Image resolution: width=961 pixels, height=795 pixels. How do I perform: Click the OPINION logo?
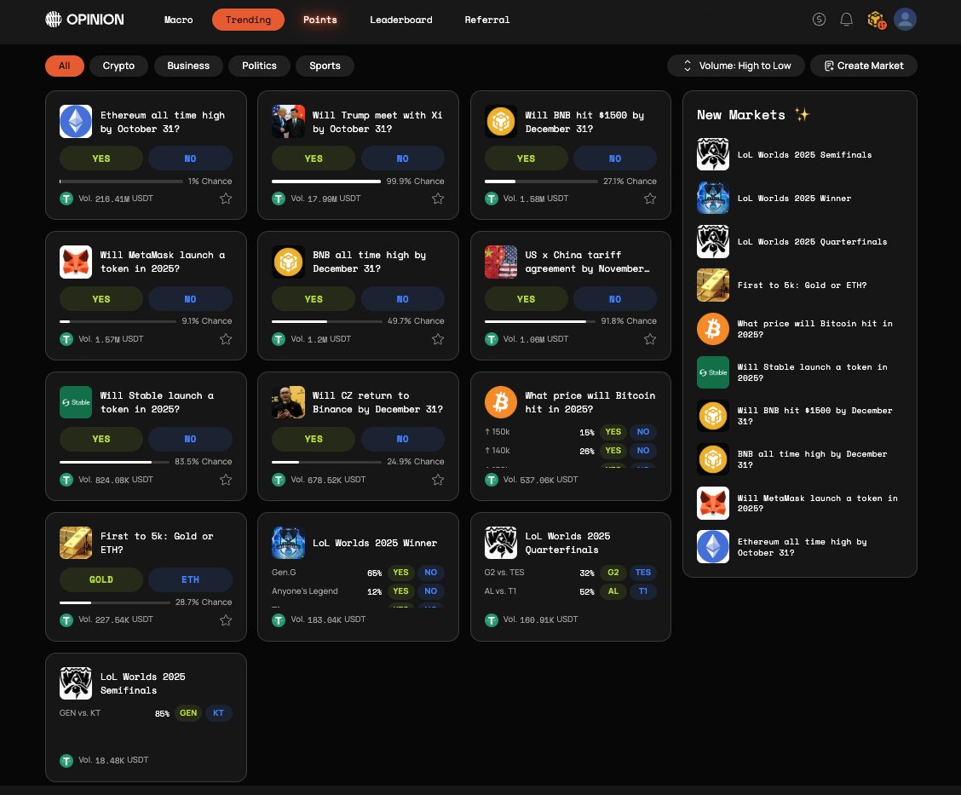click(84, 20)
